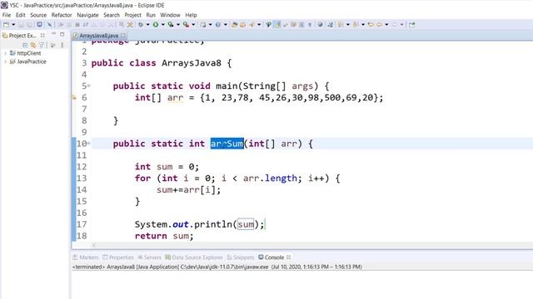Click the New file toolbar icon
Image resolution: width=533 pixels, height=299 pixels.
[6, 24]
